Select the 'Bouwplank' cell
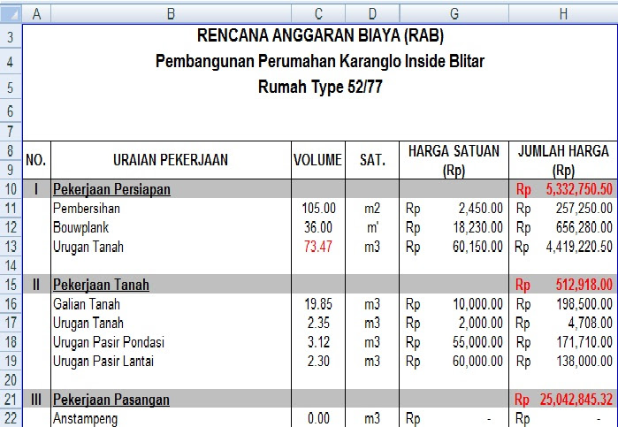Image resolution: width=618 pixels, height=427 pixels. point(171,227)
